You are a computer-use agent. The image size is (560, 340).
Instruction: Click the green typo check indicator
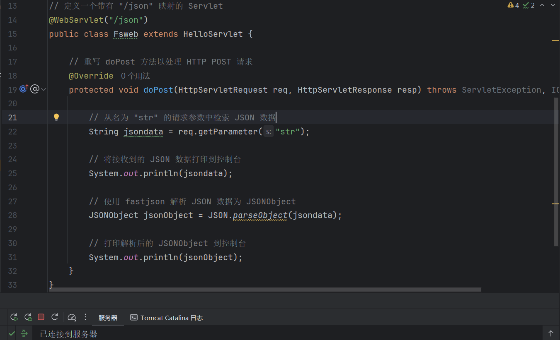528,5
